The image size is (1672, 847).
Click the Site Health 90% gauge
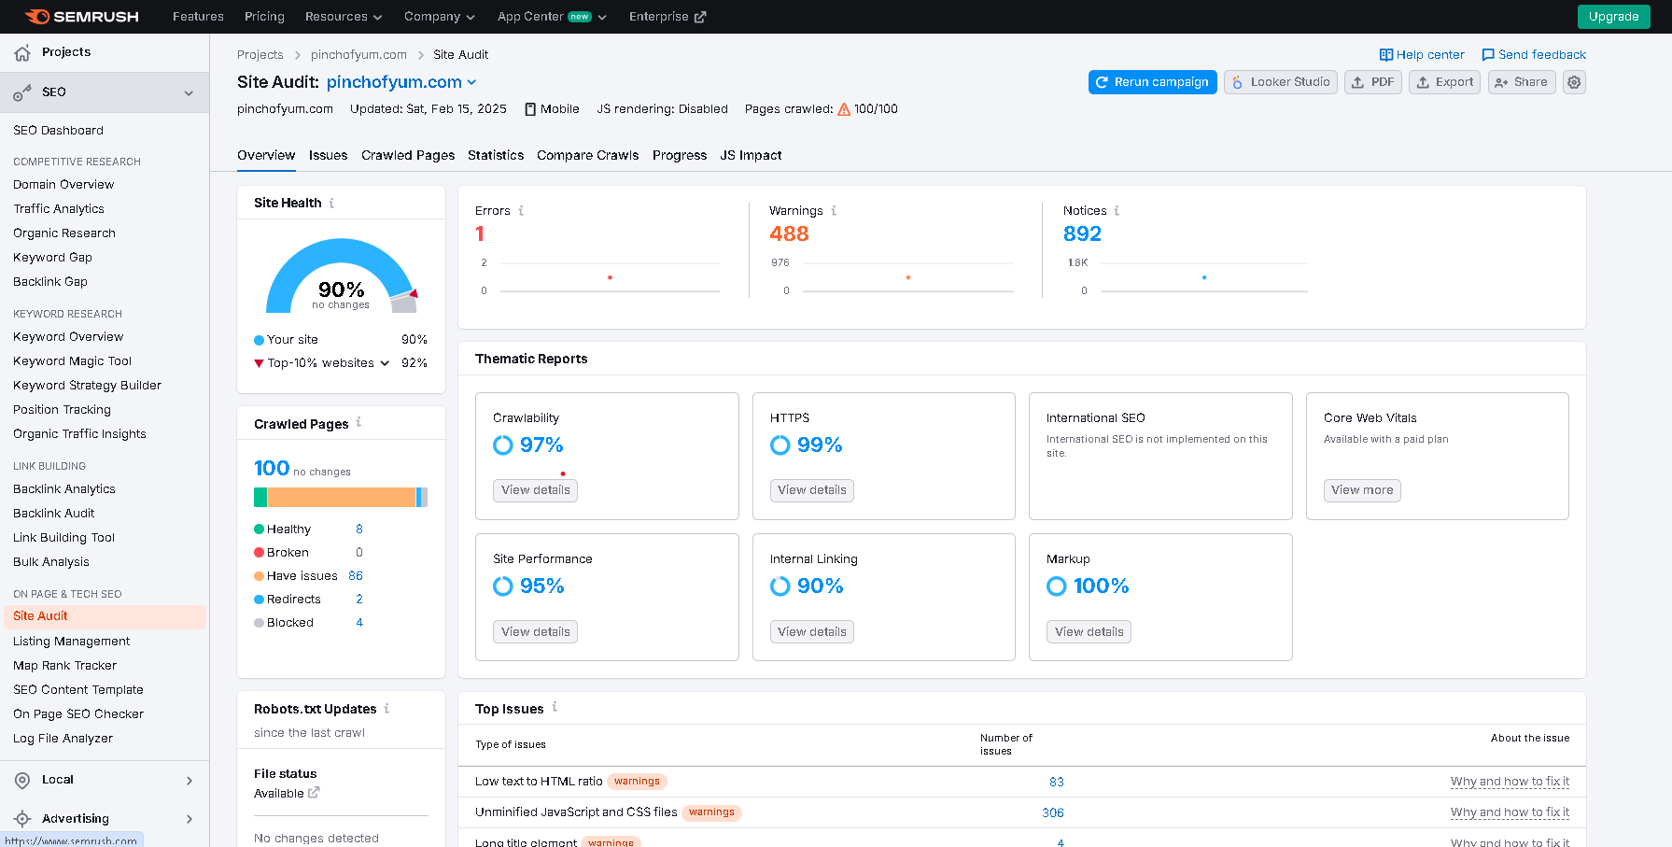[342, 276]
